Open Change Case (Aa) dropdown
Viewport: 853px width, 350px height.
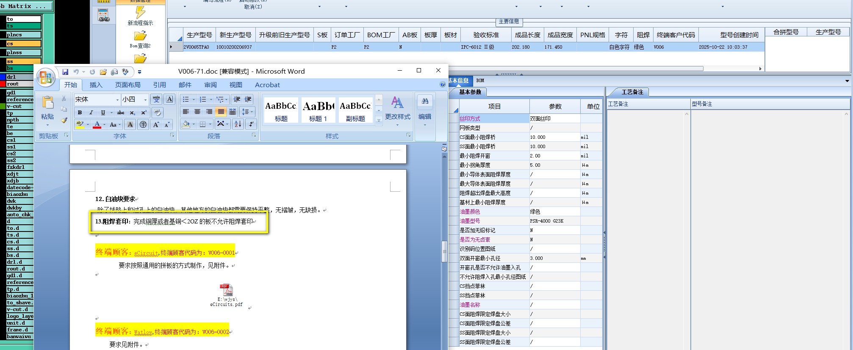tap(115, 124)
